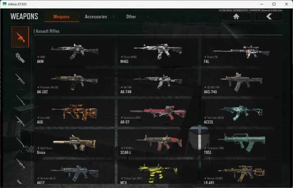Open the SCAR-L rifle image
This screenshot has width=293, height=188.
pos(159,143)
